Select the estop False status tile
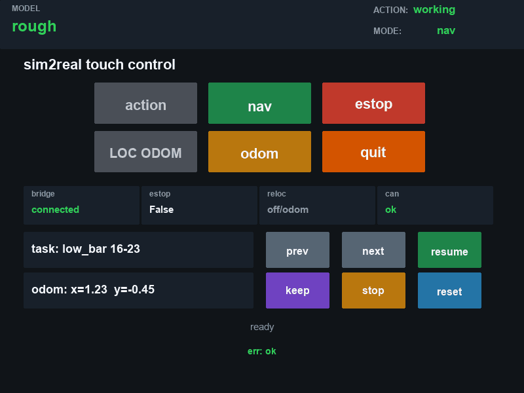 pyautogui.click(x=199, y=205)
